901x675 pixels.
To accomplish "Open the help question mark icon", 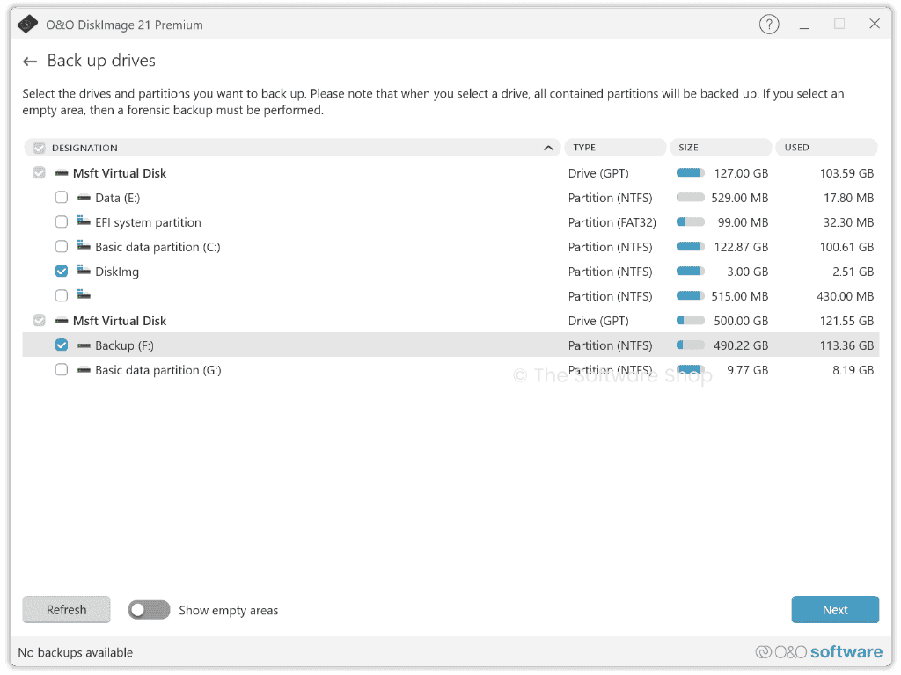I will point(769,24).
